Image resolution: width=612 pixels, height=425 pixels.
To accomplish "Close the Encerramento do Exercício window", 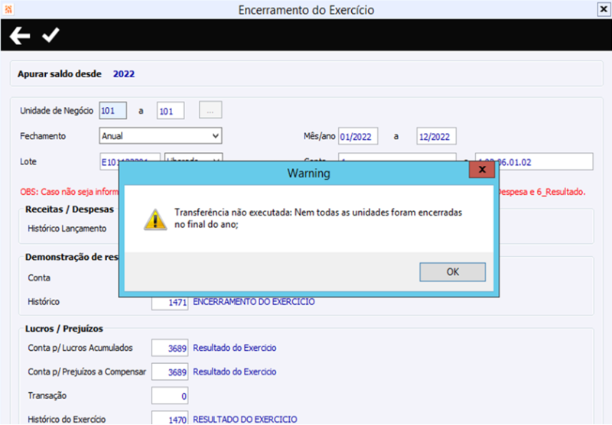I will 604,9.
